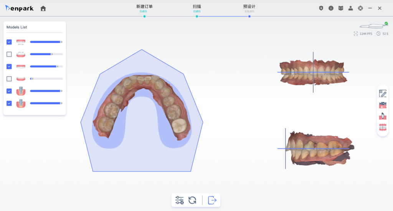Screen dimensions: 393x211
Task: Open the edit-area pencil tool in right toolbar
Action: pos(383,94)
